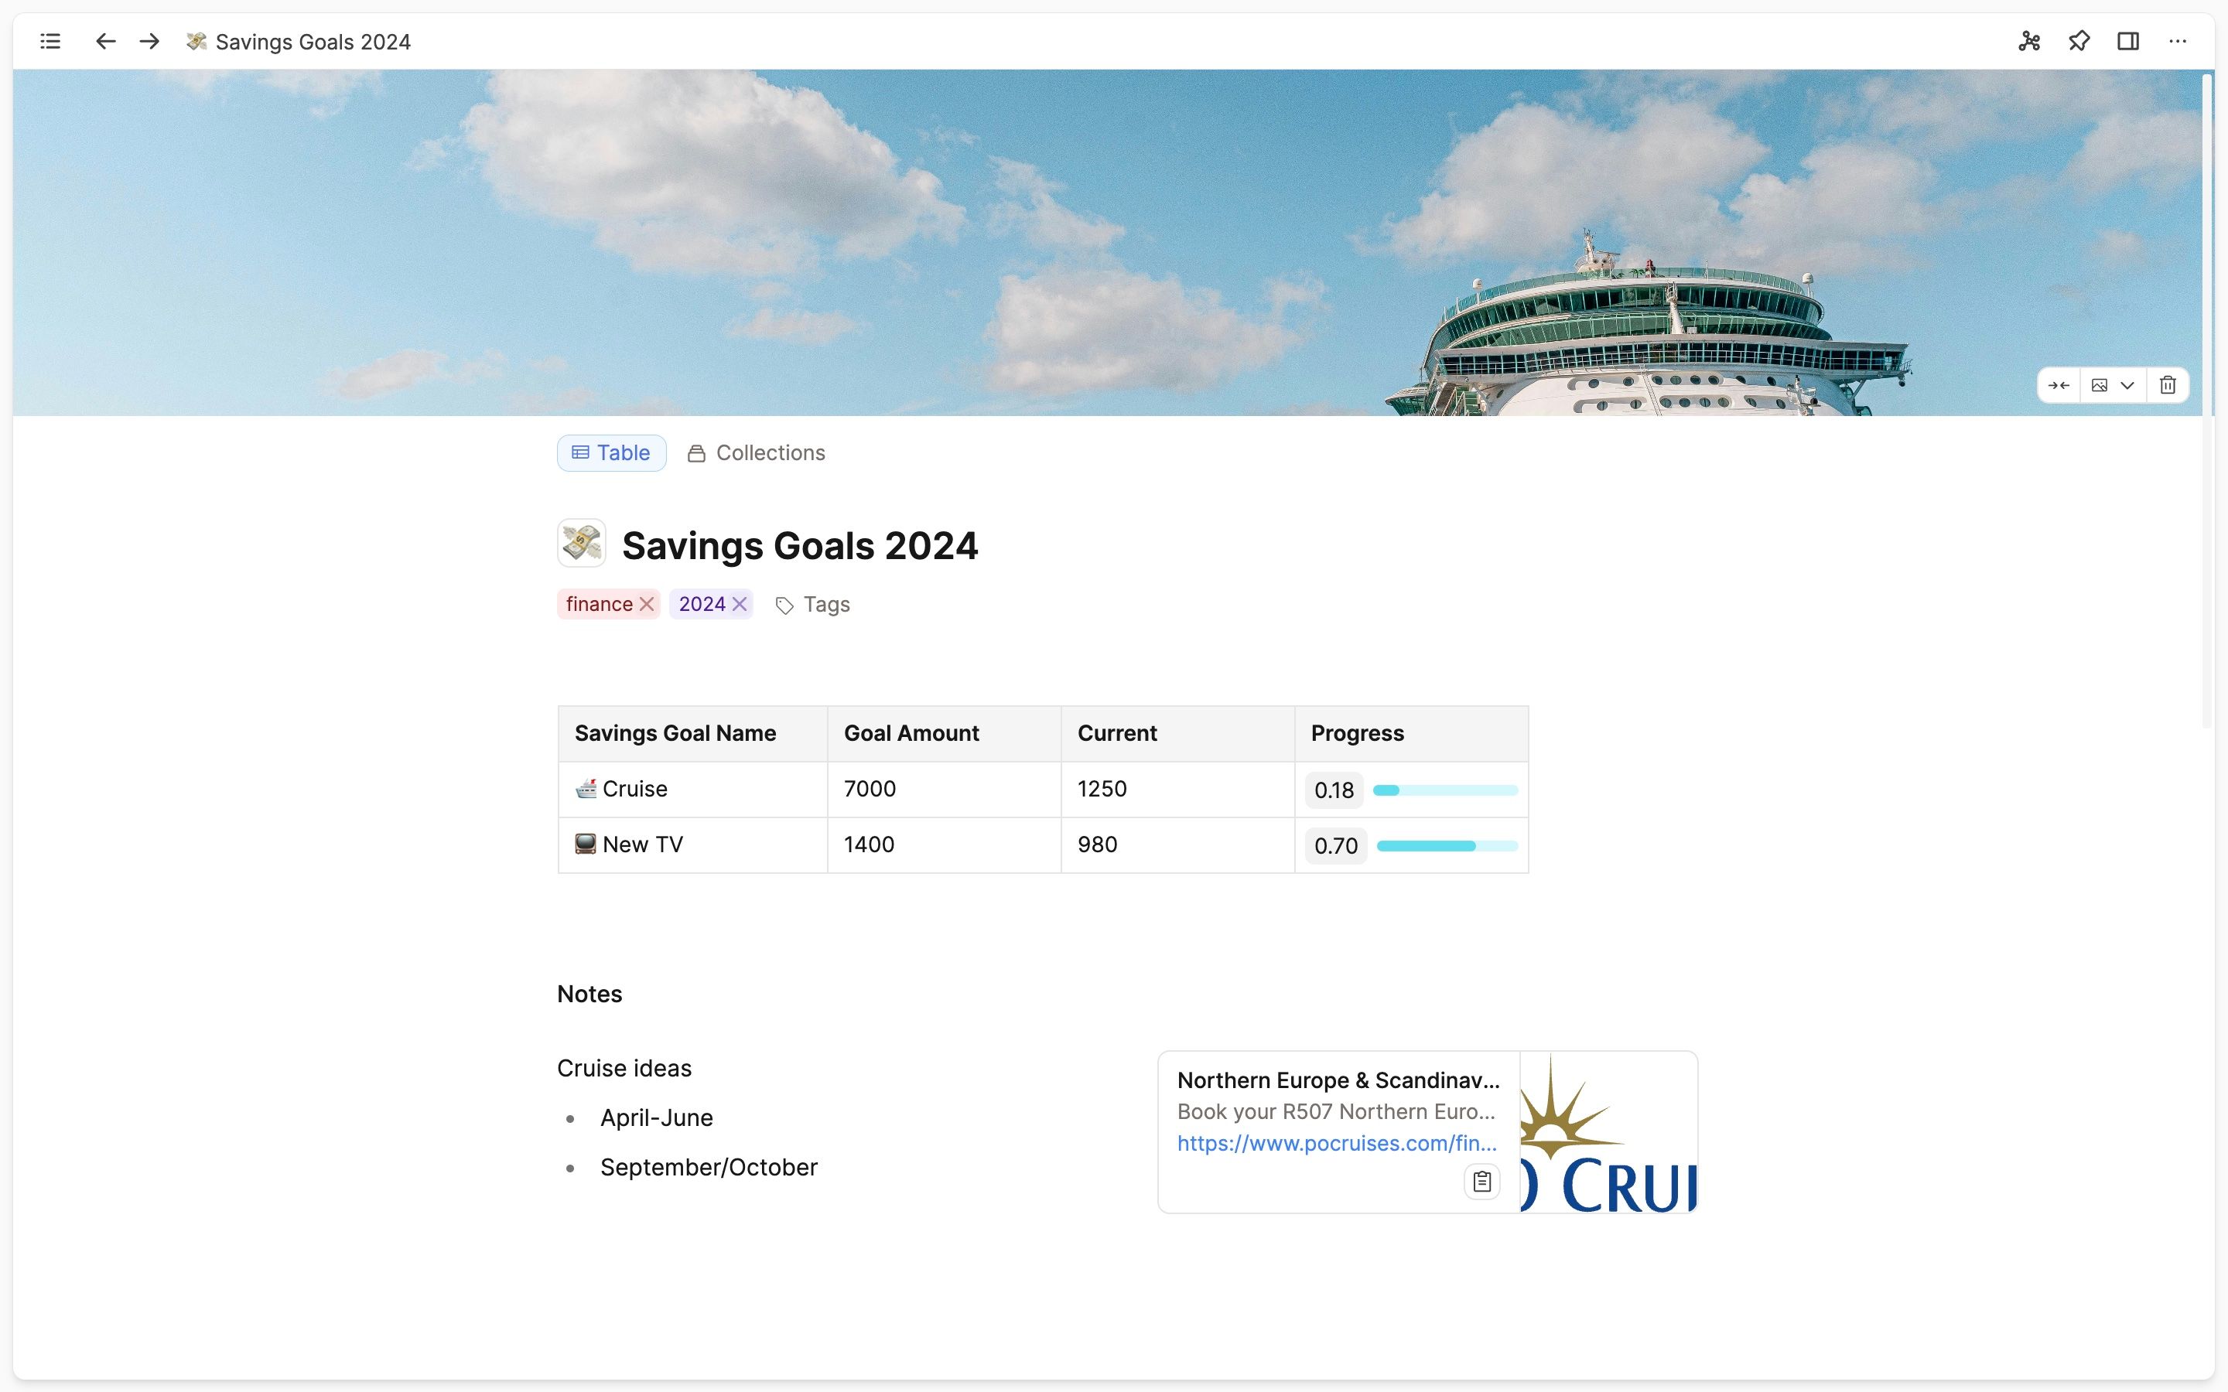Viewport: 2228px width, 1392px height.
Task: Open the three-dot more options menu
Action: point(2178,42)
